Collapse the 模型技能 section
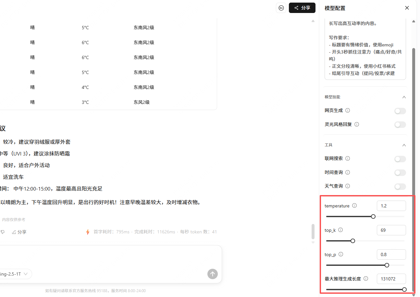Viewport: 420px width, 297px height. pyautogui.click(x=404, y=97)
